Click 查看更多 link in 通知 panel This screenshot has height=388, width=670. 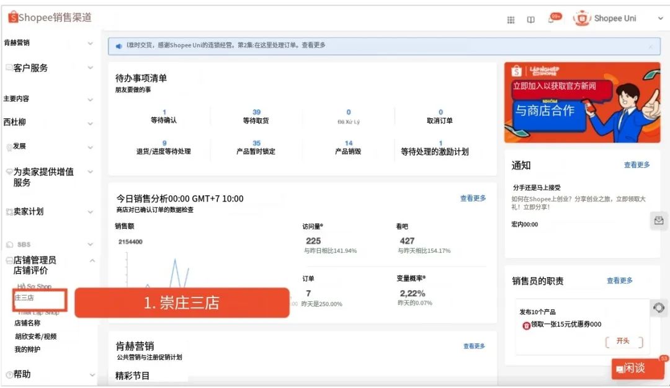(636, 165)
